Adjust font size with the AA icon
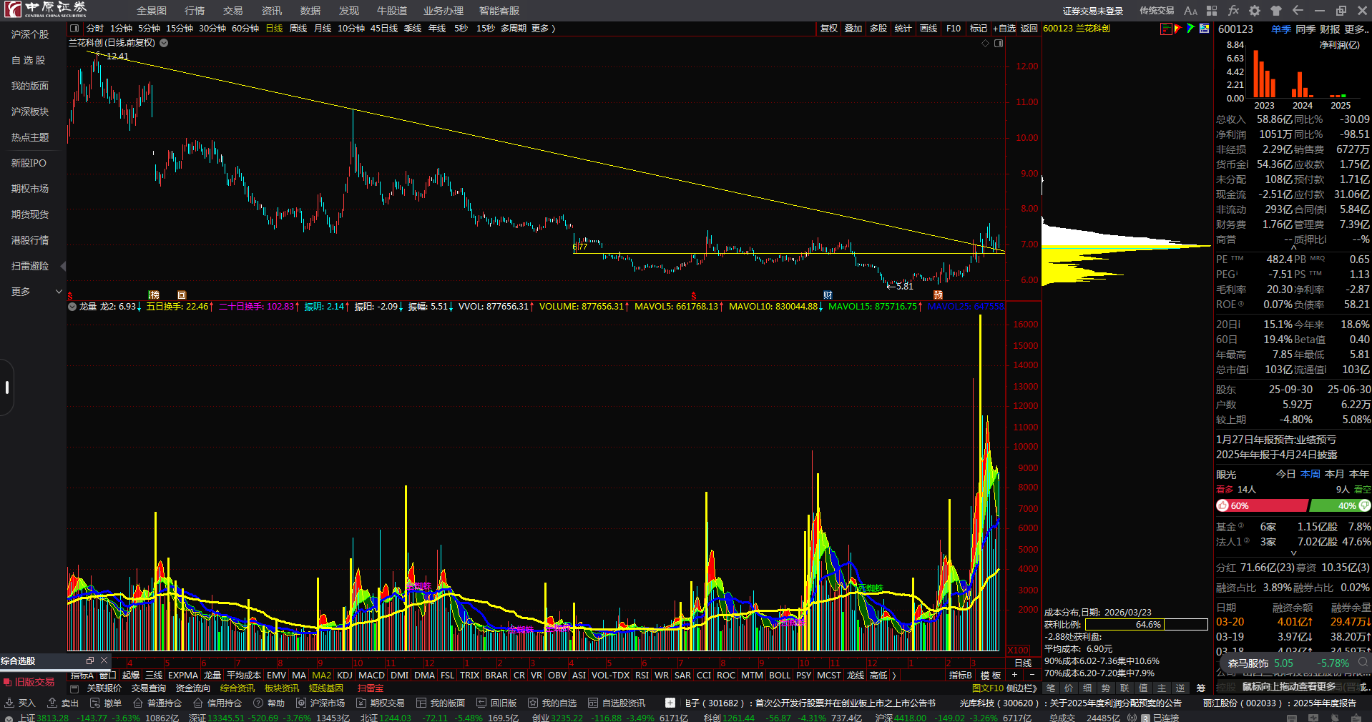Image resolution: width=1372 pixels, height=722 pixels. (x=1190, y=11)
